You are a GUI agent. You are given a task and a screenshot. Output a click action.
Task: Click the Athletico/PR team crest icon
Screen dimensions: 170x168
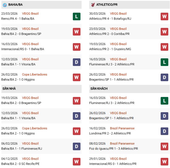[x=92, y=5]
